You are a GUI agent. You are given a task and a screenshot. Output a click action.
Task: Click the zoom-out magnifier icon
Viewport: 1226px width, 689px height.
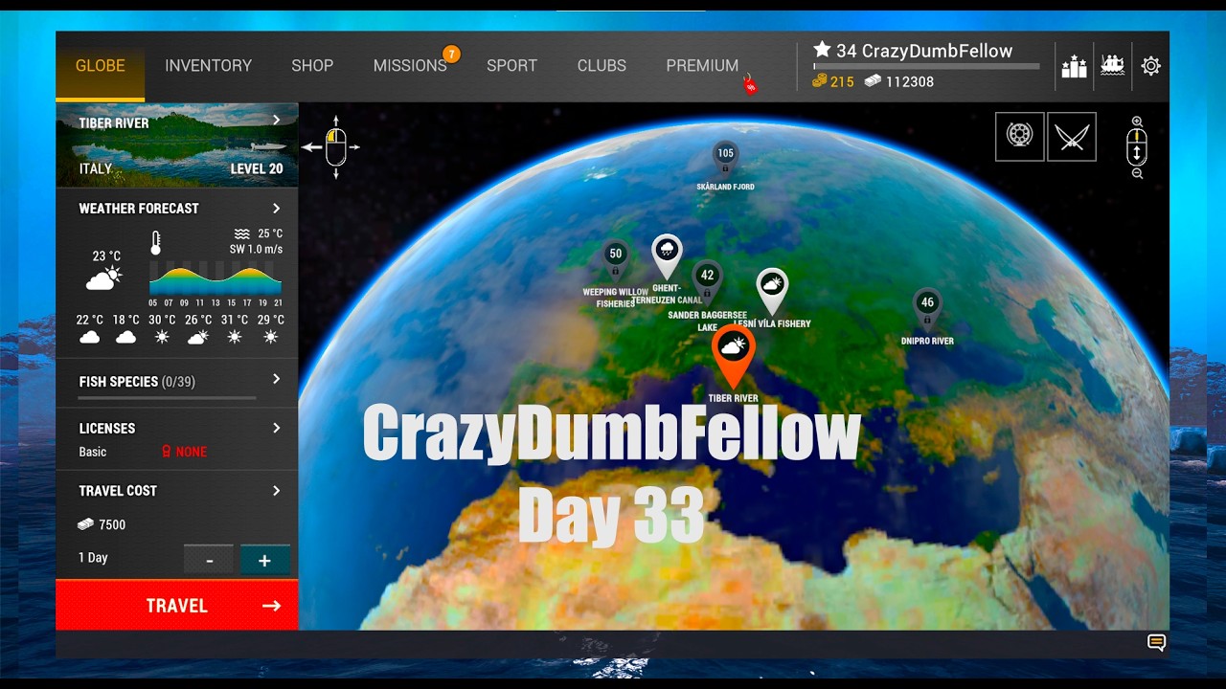pyautogui.click(x=1137, y=173)
